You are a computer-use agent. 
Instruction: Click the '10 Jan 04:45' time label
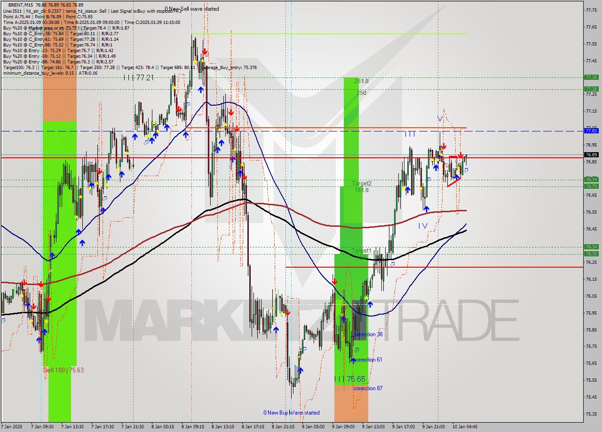[x=466, y=427]
